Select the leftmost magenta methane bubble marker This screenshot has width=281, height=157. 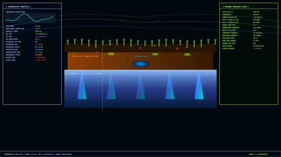96,52
